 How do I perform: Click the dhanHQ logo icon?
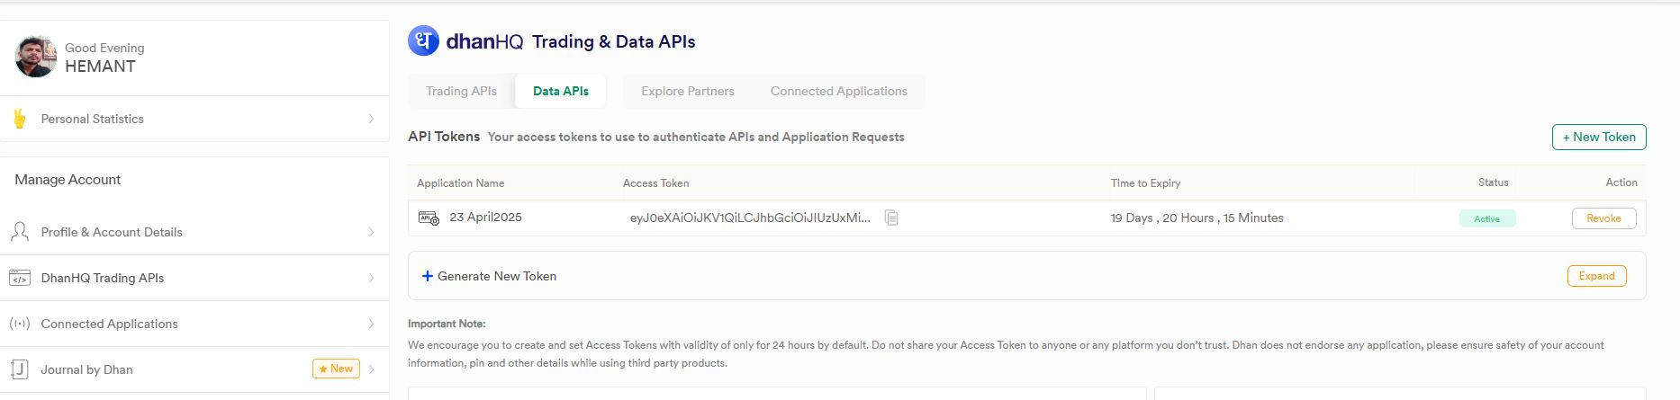coord(423,40)
